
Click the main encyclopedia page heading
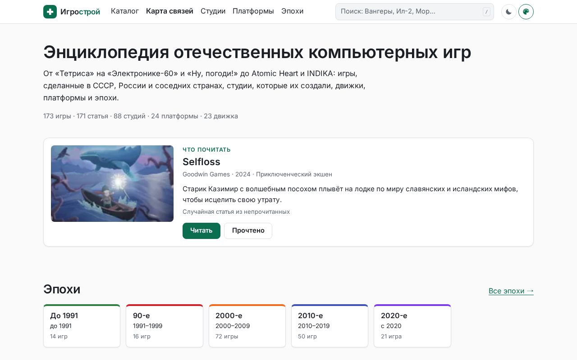(257, 52)
